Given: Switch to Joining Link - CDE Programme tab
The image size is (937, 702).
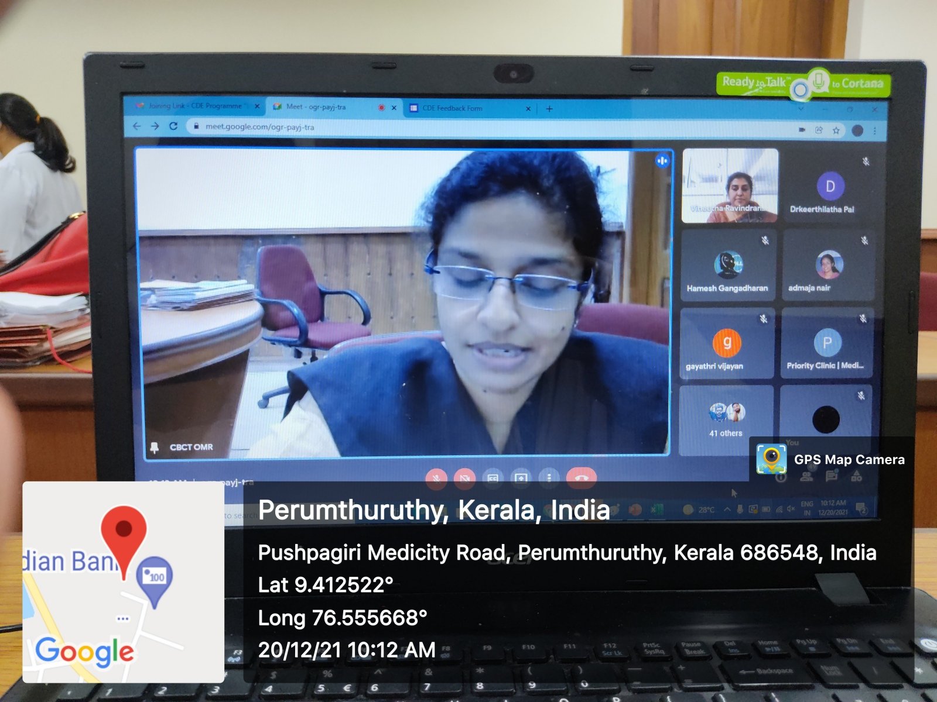Looking at the screenshot, I should [x=193, y=106].
